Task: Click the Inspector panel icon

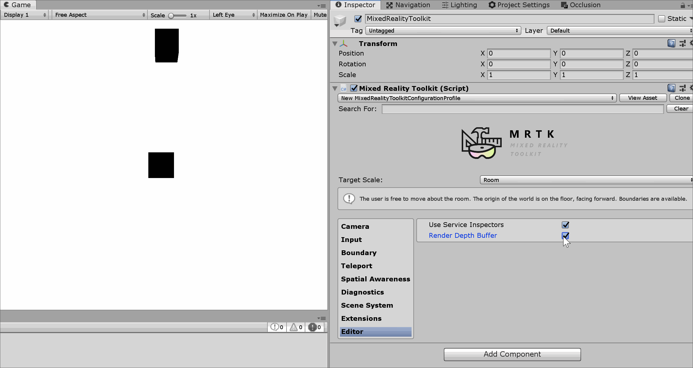Action: [338, 4]
